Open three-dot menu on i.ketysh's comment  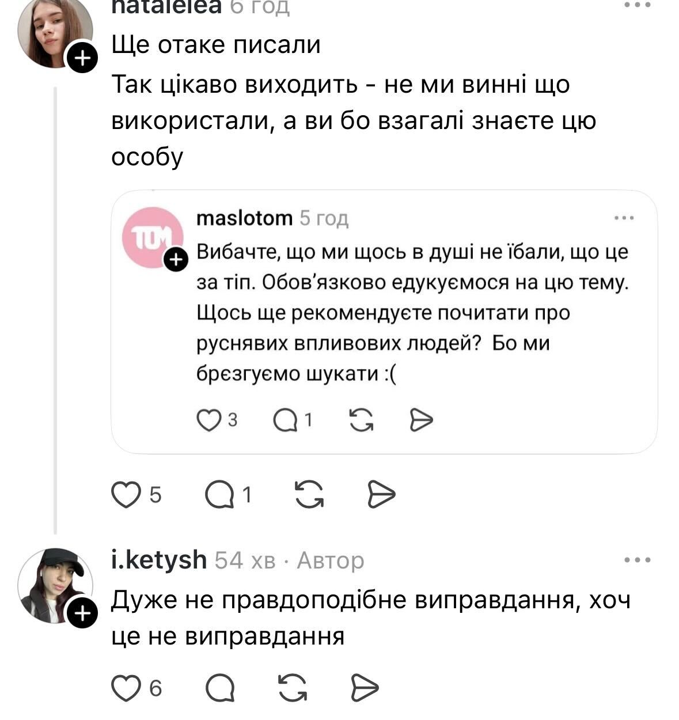[638, 560]
